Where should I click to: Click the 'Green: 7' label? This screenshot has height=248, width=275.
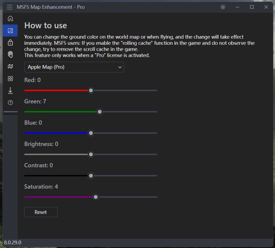35,101
